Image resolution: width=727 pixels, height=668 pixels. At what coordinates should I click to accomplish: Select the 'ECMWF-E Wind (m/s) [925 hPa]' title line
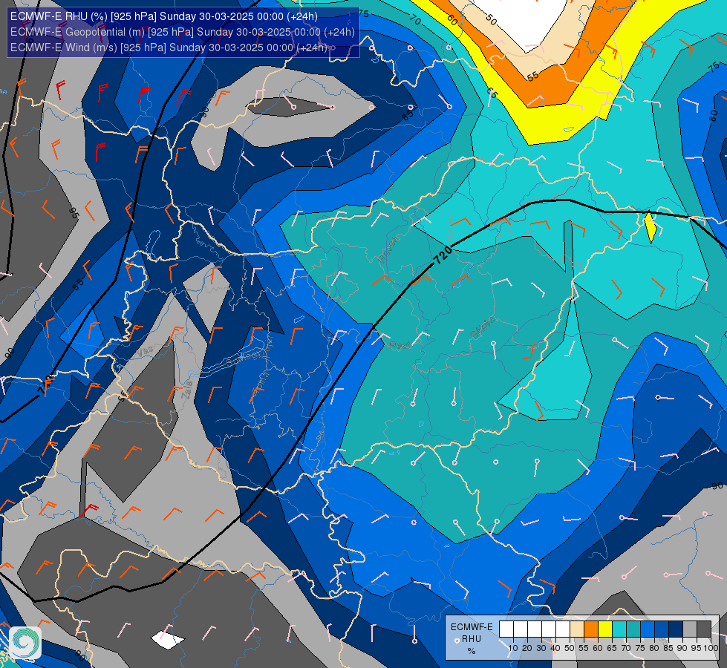click(169, 48)
